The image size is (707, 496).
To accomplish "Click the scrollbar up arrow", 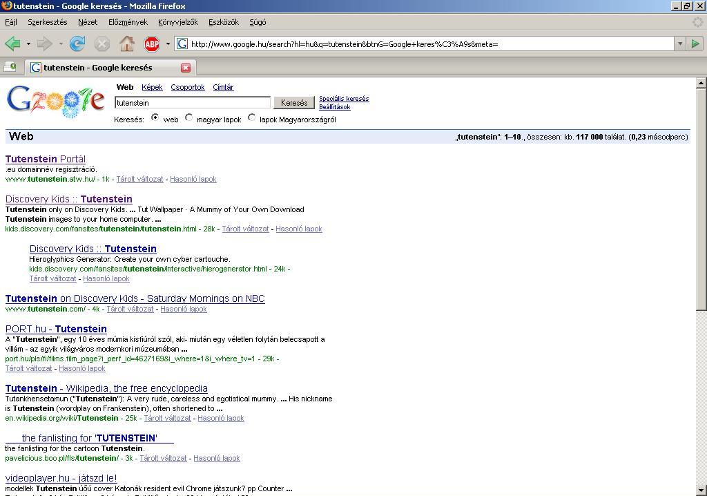I will (x=701, y=83).
